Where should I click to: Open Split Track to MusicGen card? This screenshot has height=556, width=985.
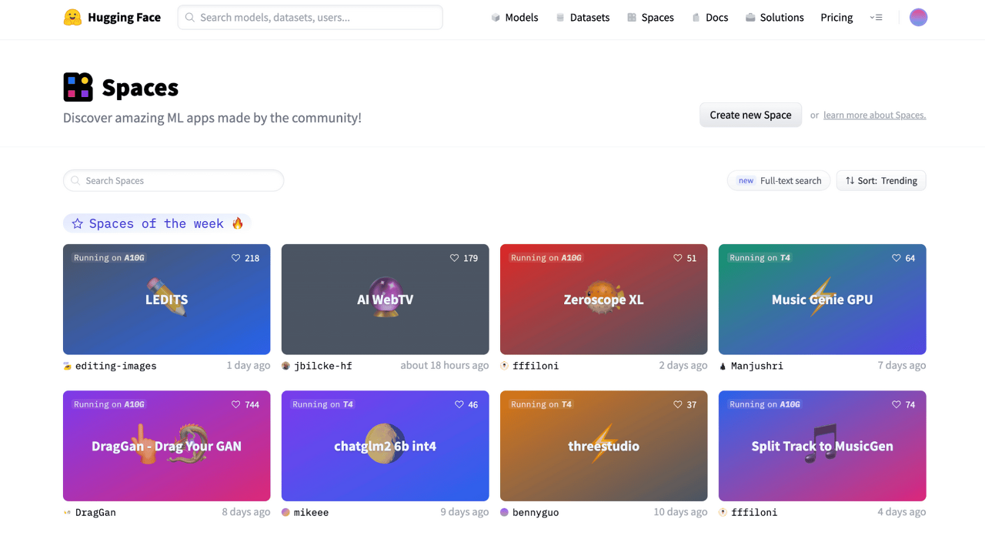tap(822, 446)
